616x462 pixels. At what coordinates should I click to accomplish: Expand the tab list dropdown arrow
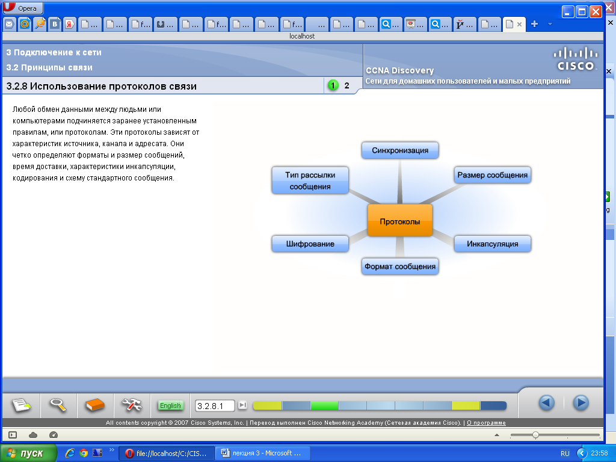coord(550,24)
